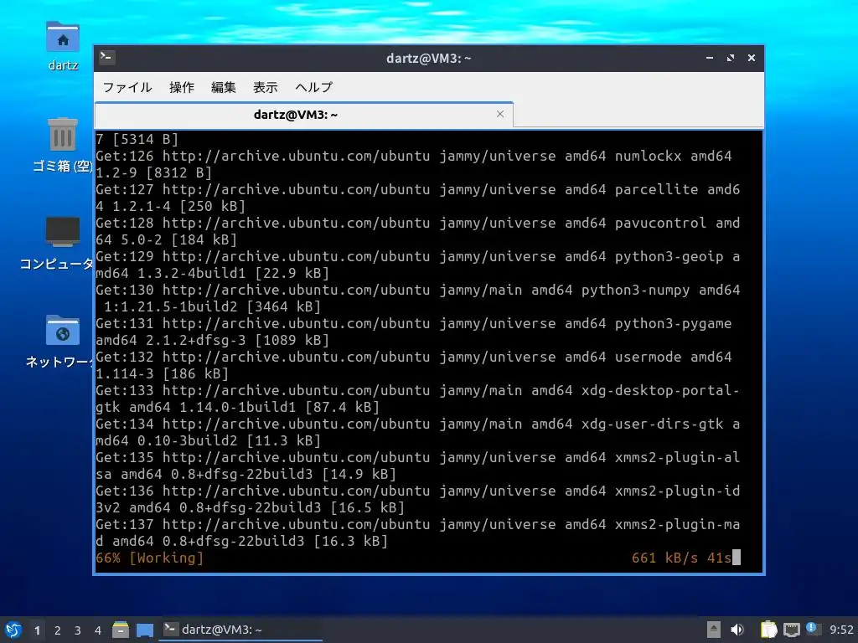The width and height of the screenshot is (858, 643).
Task: Open the コンピュータ desktop icon
Action: 57,244
